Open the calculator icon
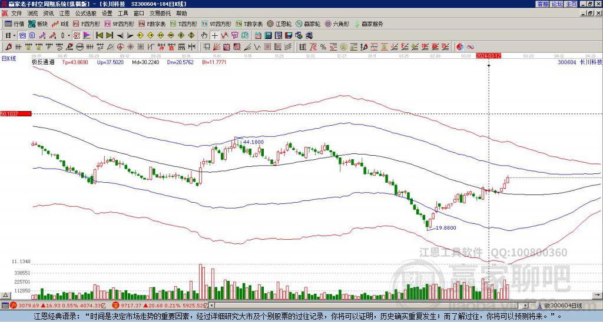The height and width of the screenshot is (322, 603). coord(268,36)
